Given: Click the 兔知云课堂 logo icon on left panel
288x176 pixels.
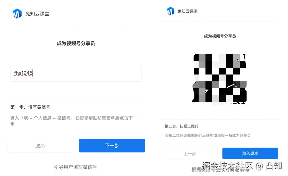Looking at the screenshot, I should click(x=17, y=14).
